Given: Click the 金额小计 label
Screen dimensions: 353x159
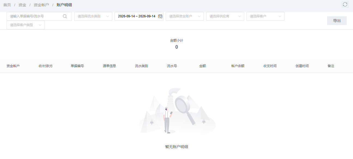Looking at the screenshot, I should (x=177, y=40).
